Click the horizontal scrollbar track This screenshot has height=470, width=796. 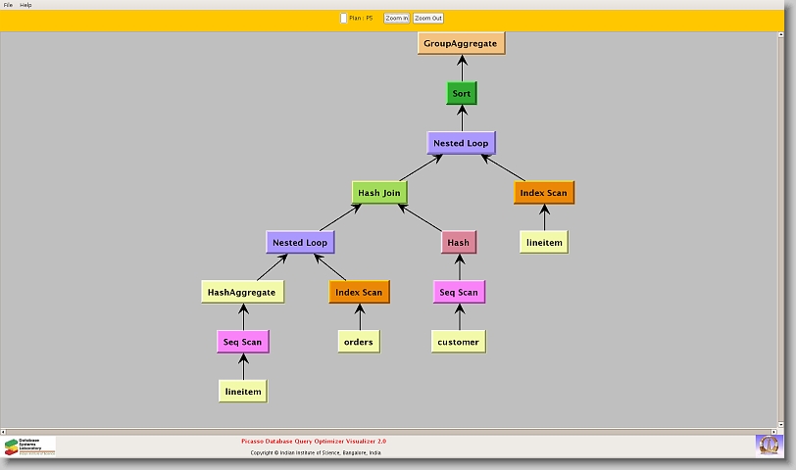392,430
